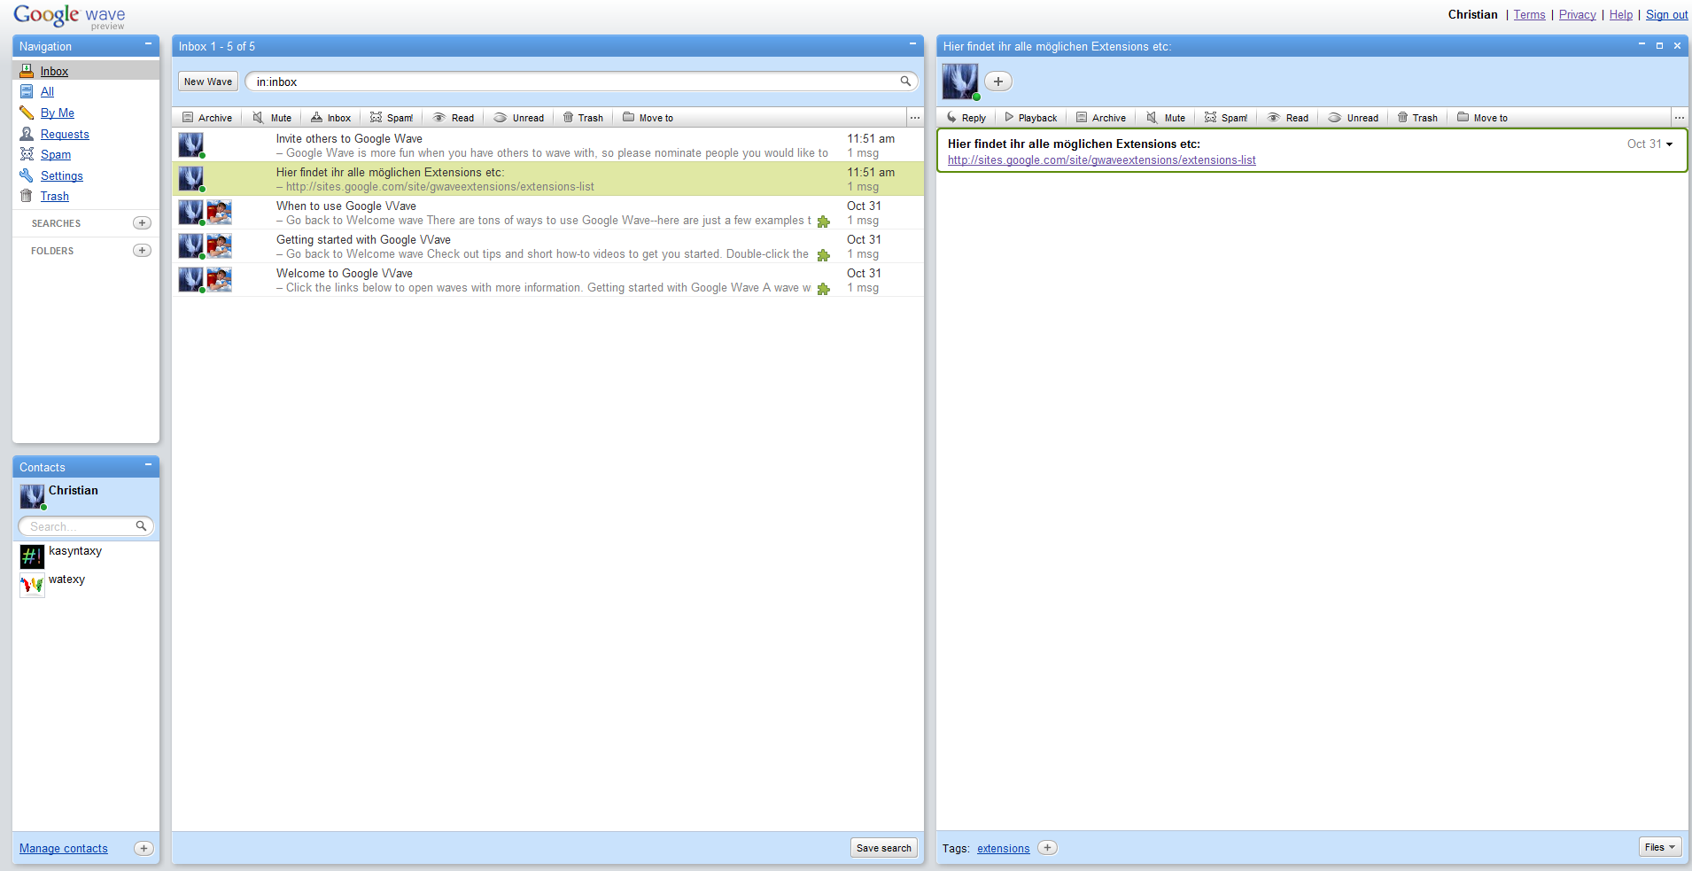Add a new contact with plus
This screenshot has height=871, width=1692.
(144, 848)
